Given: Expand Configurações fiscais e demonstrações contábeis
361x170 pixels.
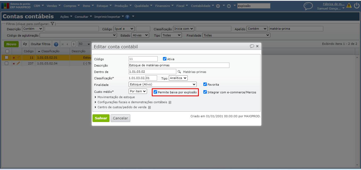Looking at the screenshot, I should tap(131, 102).
